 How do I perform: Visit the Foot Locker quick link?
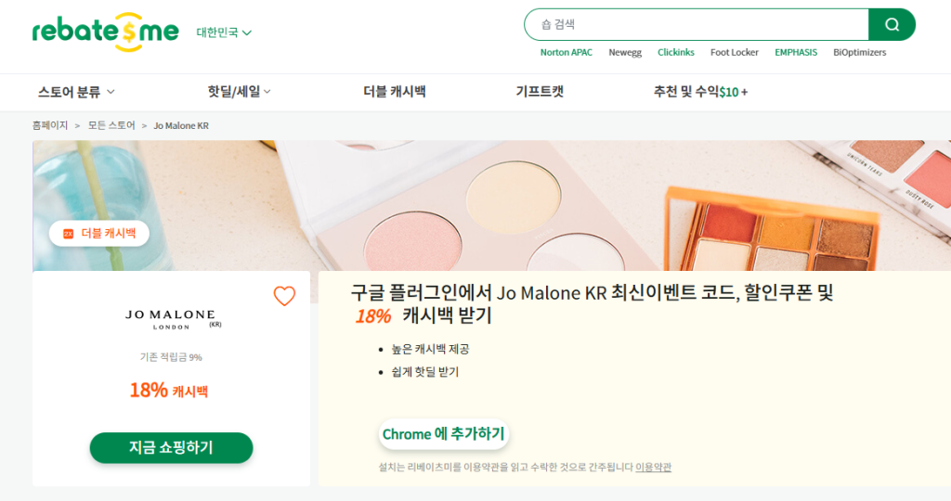click(735, 53)
